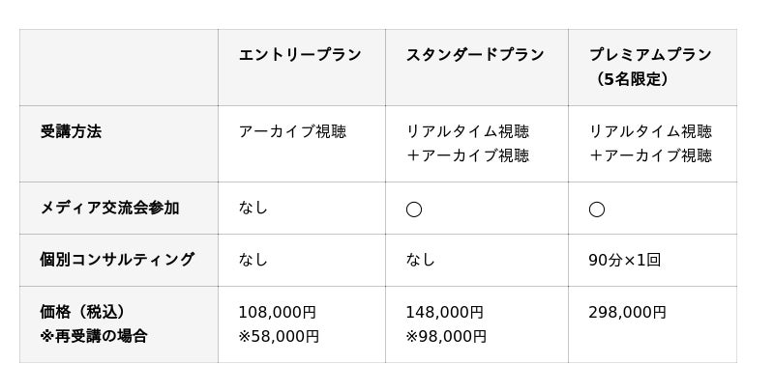Select the 148,000円 price

click(x=445, y=312)
